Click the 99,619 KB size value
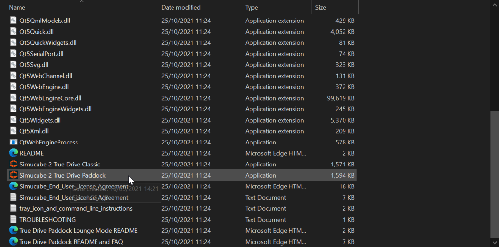 341,98
